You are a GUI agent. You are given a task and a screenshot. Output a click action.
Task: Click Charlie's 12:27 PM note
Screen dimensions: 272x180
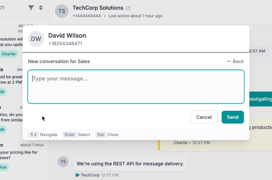coord(192,143)
